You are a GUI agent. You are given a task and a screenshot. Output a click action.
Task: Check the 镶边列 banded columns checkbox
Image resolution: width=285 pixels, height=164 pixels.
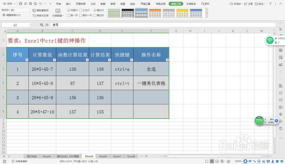click(x=95, y=15)
